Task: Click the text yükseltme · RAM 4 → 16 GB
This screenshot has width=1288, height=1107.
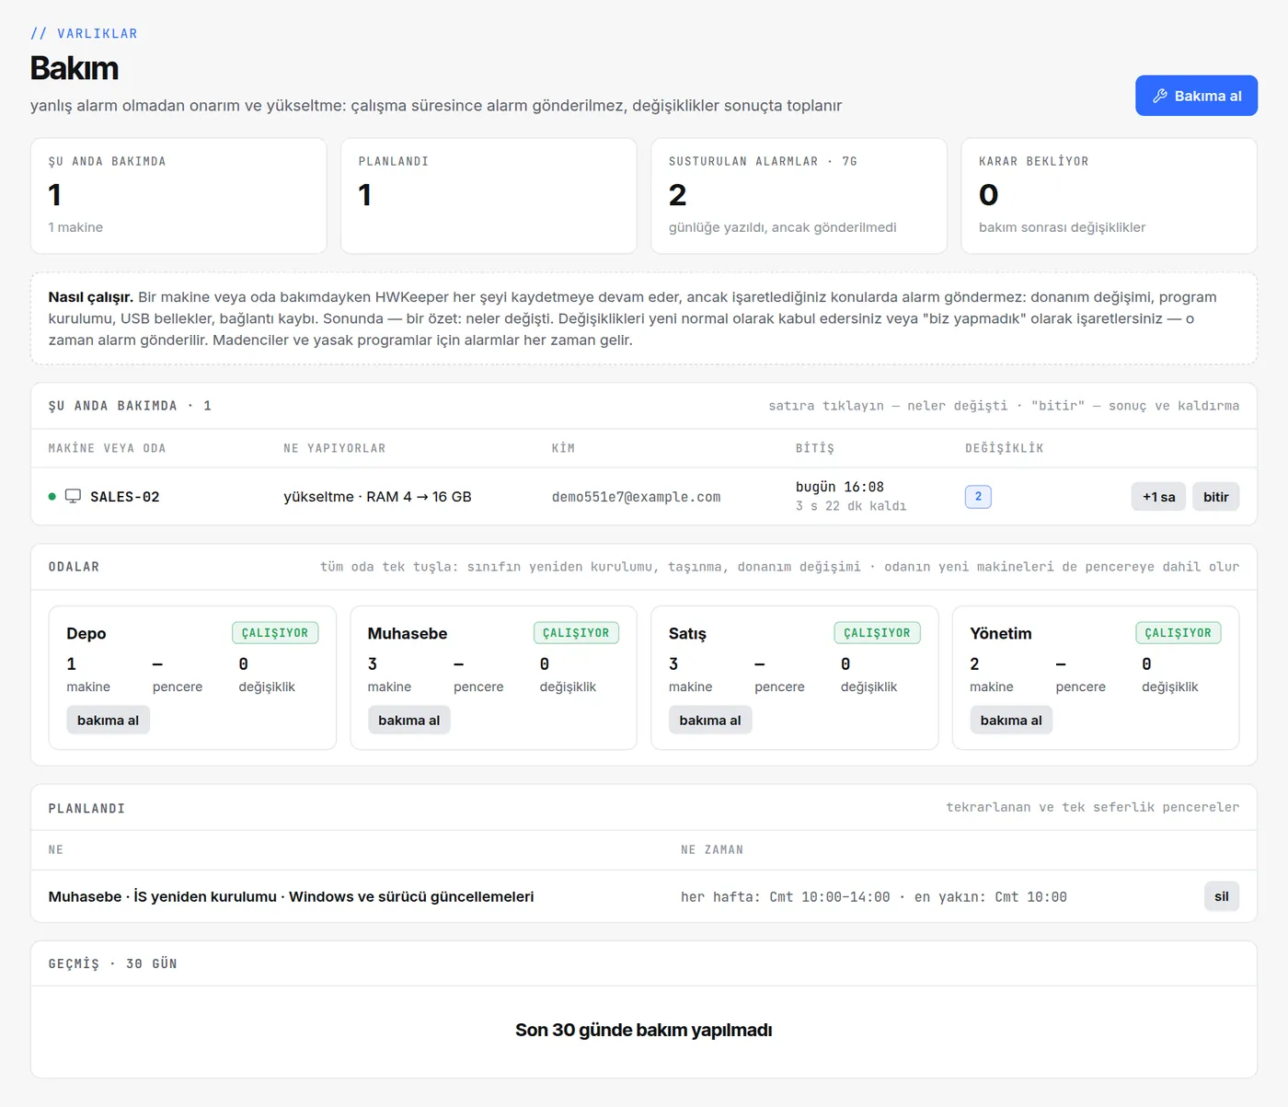Action: [377, 497]
